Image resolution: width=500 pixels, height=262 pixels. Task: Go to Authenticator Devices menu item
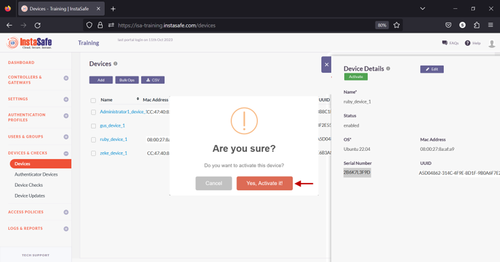tap(36, 174)
